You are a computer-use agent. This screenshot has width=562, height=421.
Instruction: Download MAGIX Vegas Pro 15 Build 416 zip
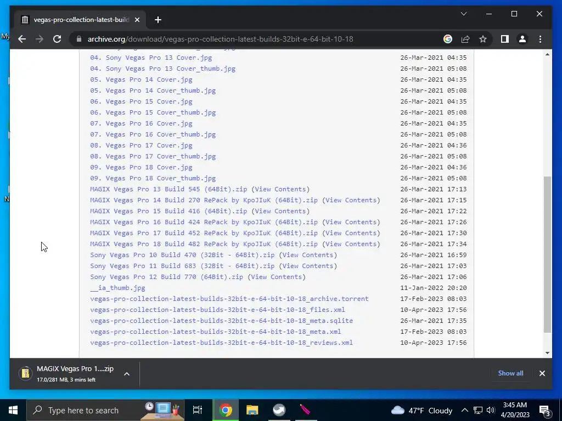[168, 211]
